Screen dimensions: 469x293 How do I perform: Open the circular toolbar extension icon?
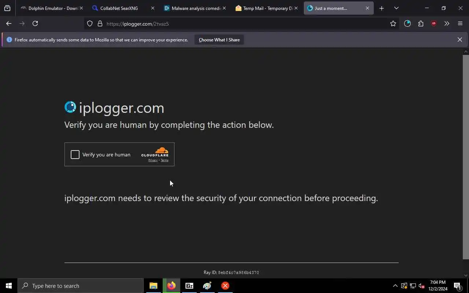pyautogui.click(x=407, y=23)
